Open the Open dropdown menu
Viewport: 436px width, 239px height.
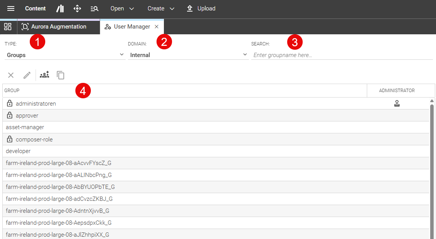(x=122, y=8)
